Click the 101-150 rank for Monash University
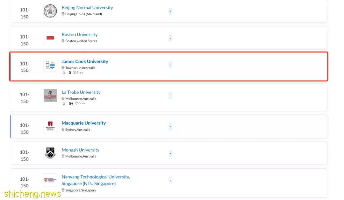344x200 pixels. [x=25, y=155]
